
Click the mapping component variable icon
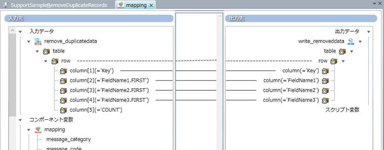(37, 129)
